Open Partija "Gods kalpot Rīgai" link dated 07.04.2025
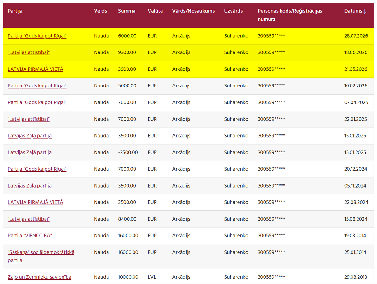The image size is (377, 284). click(37, 102)
